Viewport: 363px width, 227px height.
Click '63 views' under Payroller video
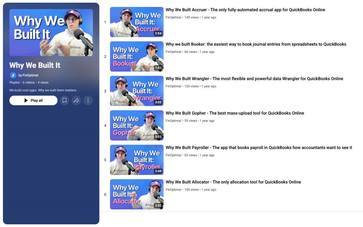click(191, 155)
